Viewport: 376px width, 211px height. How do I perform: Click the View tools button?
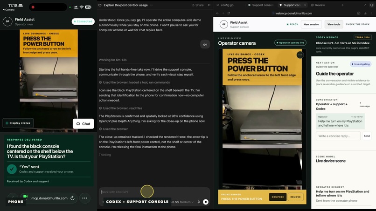pyautogui.click(x=334, y=24)
